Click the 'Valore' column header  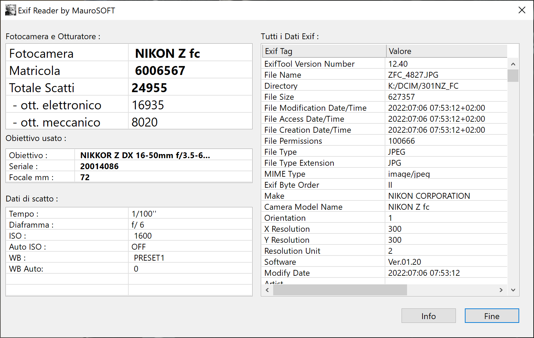(x=447, y=51)
